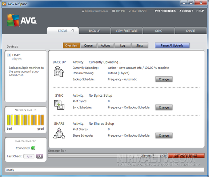Click '0 items (0 bytes)' text

tap(118, 73)
